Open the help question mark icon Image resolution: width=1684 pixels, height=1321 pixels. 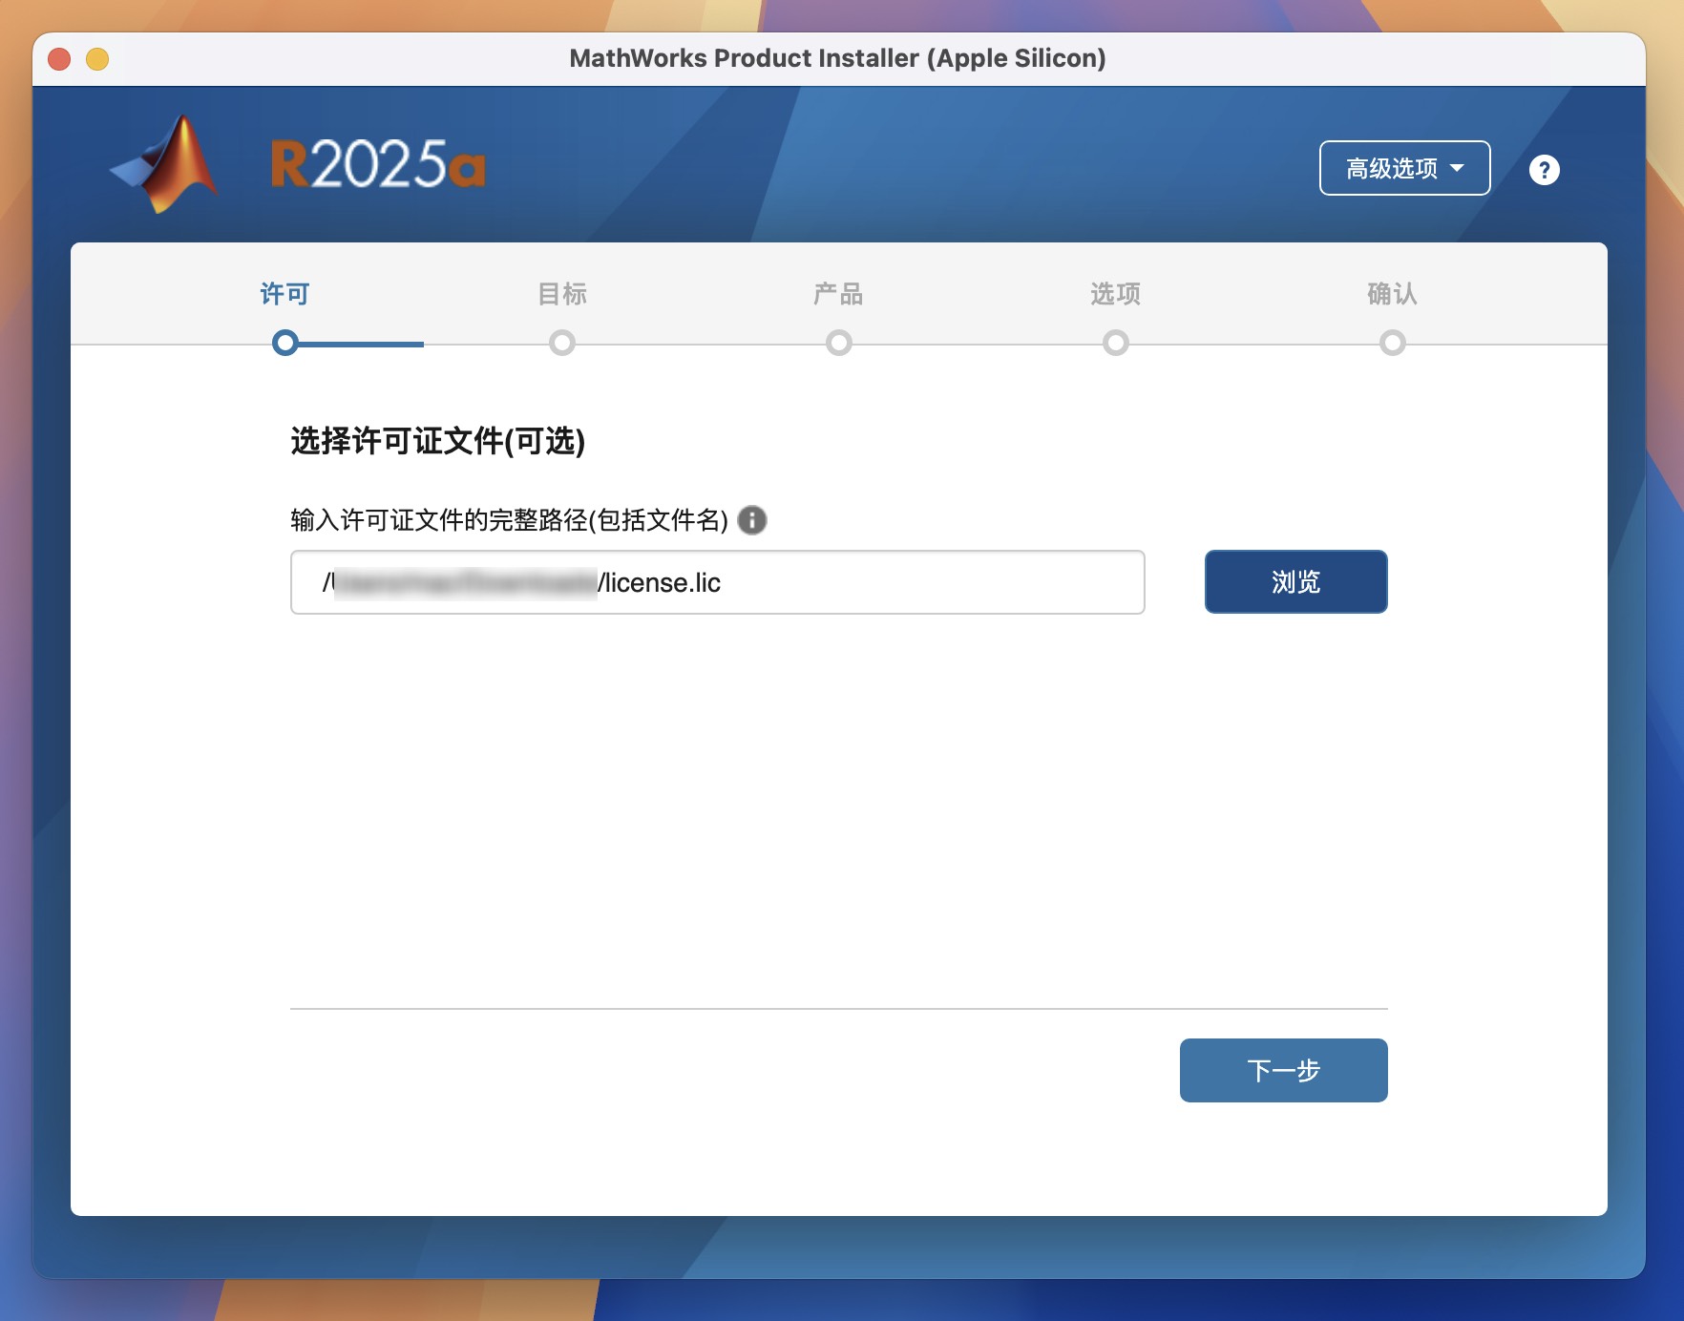click(1544, 170)
